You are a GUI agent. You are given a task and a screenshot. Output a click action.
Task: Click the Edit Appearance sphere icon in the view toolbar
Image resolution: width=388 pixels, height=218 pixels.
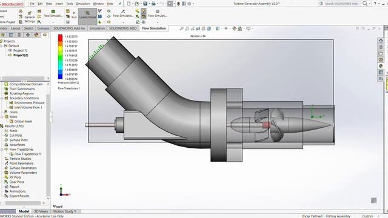click(235, 28)
